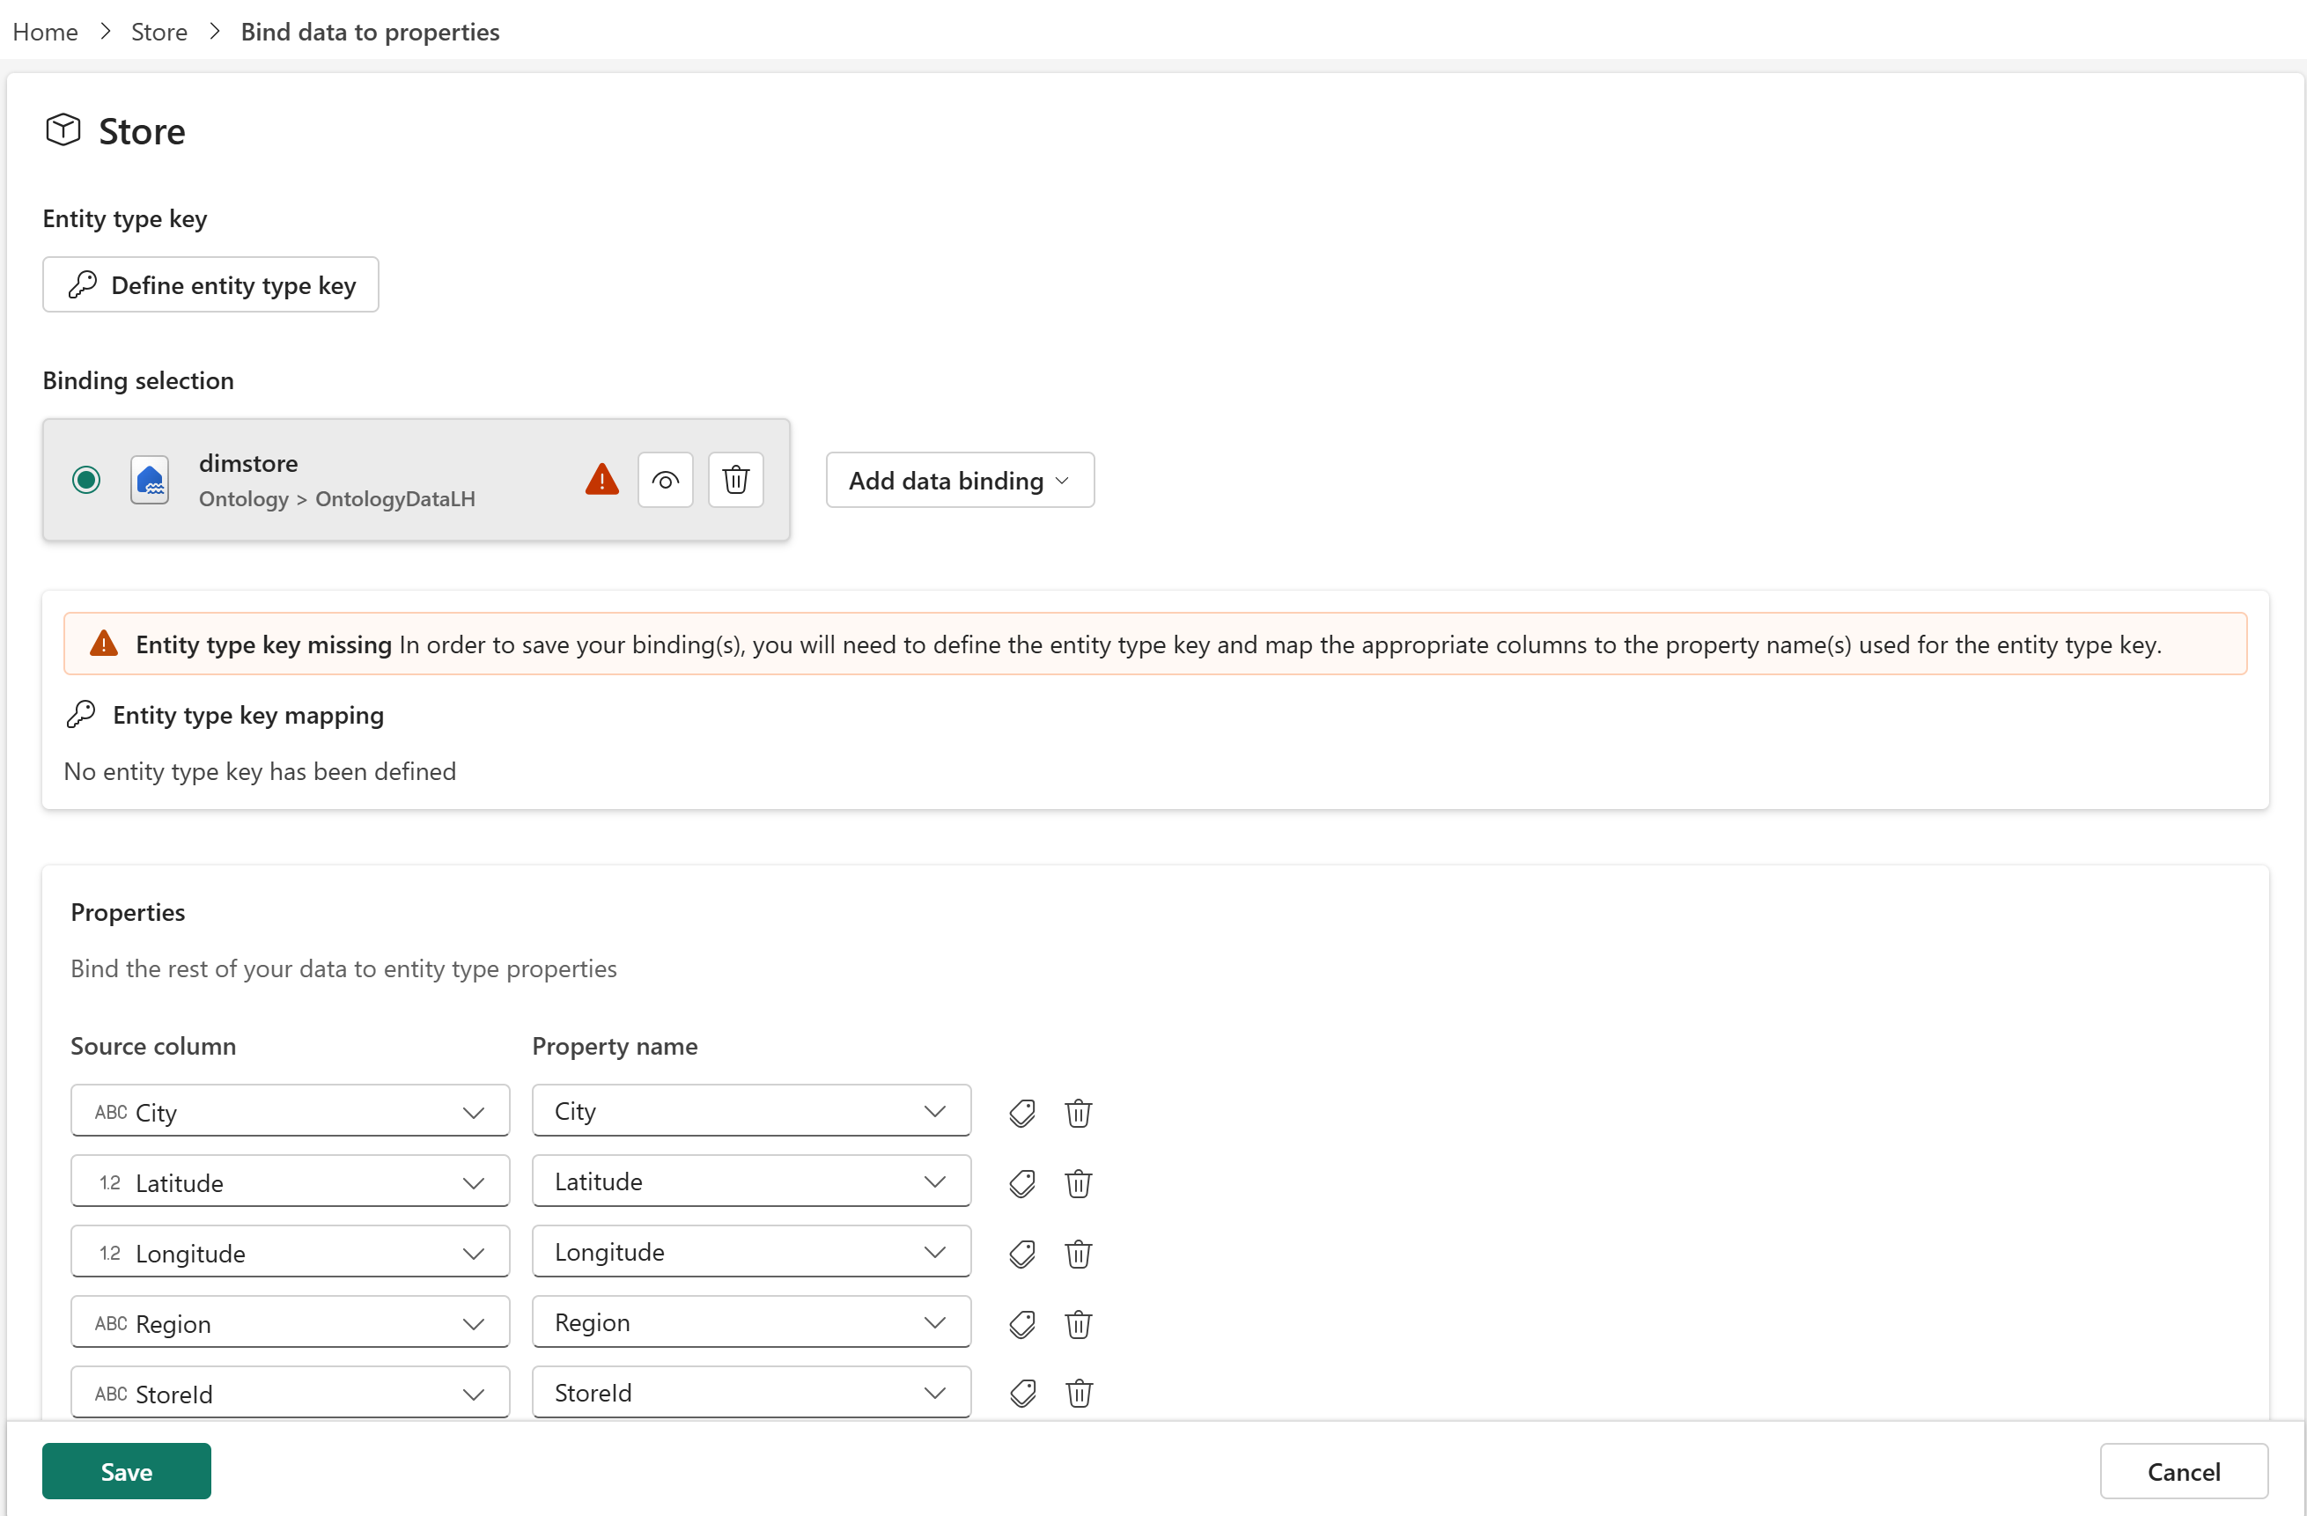Open the Region source column dropdown
The height and width of the screenshot is (1516, 2307).
click(x=290, y=1322)
